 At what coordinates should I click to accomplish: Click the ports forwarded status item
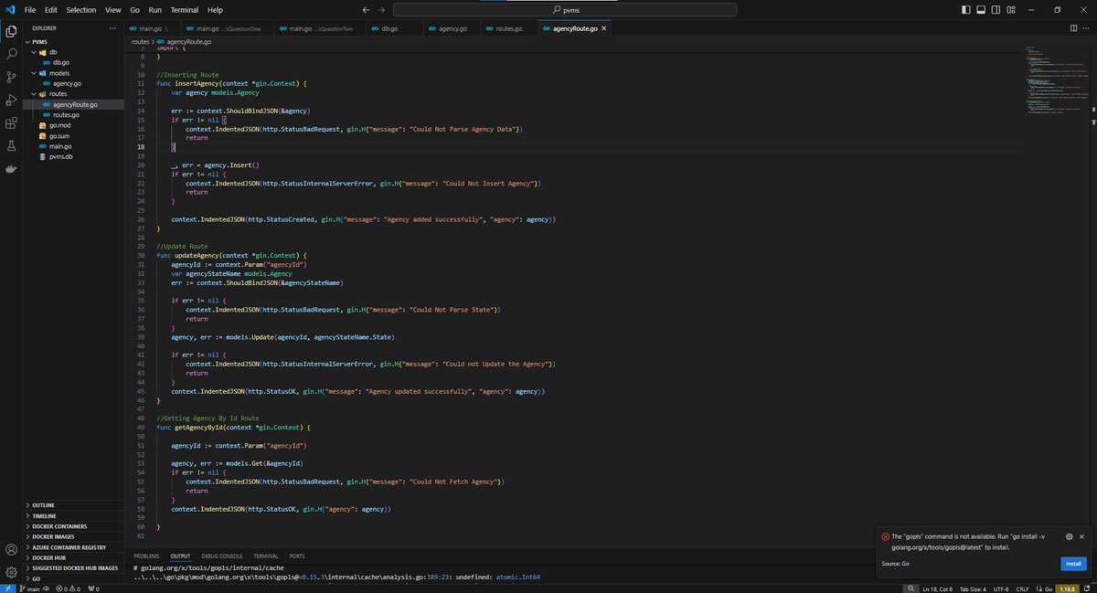92,588
